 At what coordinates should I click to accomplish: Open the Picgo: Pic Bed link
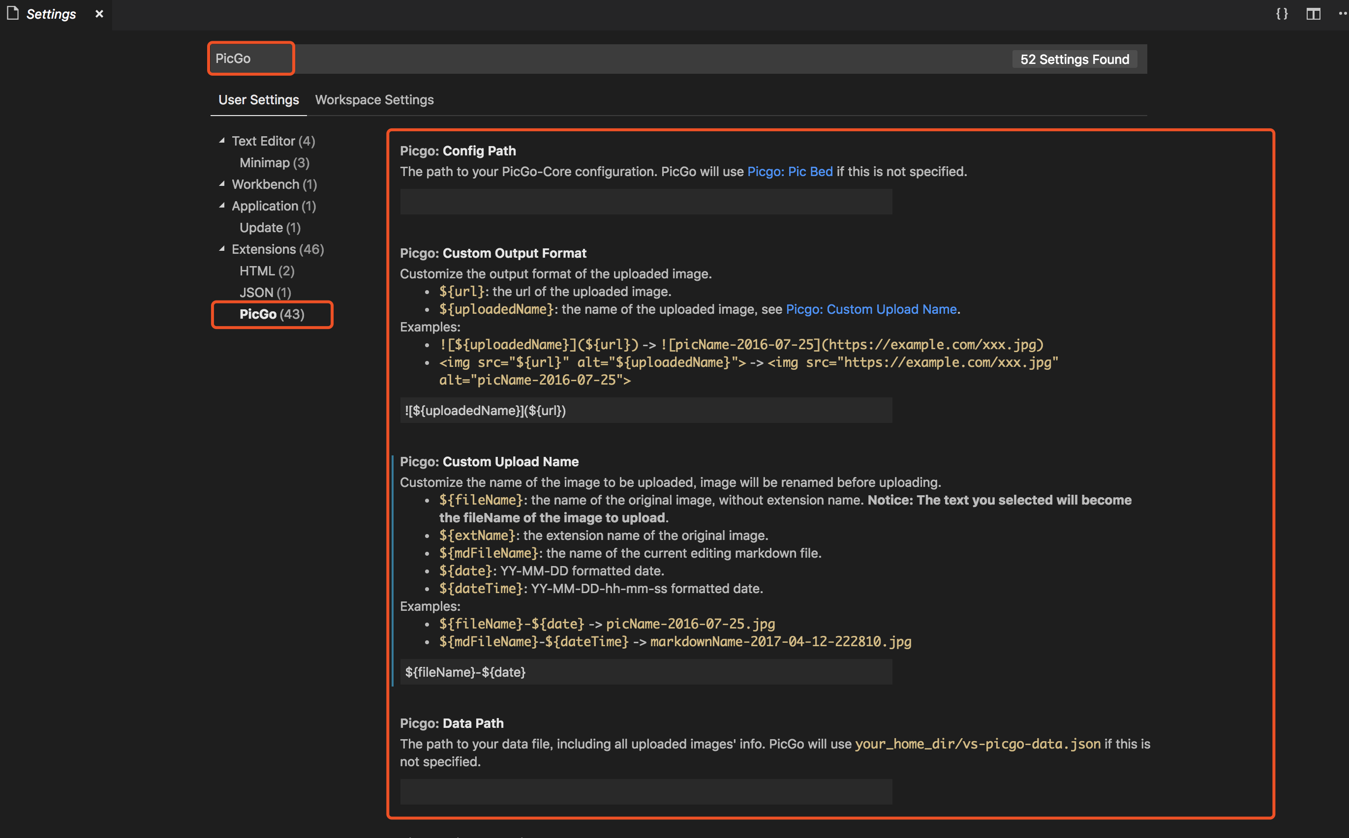click(790, 172)
